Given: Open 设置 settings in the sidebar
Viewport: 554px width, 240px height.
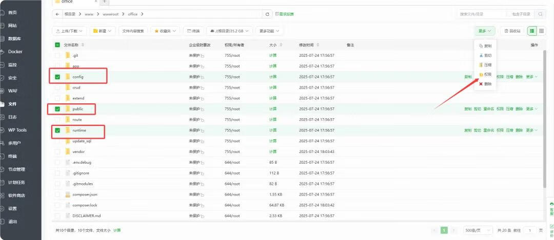Looking at the screenshot, I should (12, 209).
